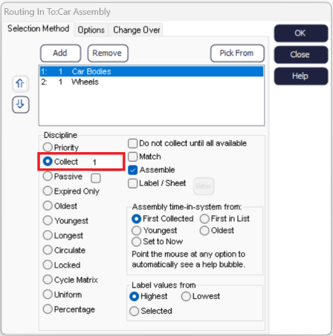Open the Pick From dialog

tap(237, 53)
